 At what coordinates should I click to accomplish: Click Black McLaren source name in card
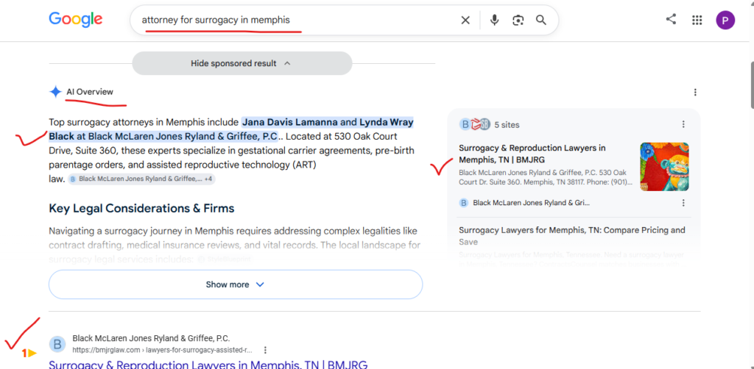(532, 203)
